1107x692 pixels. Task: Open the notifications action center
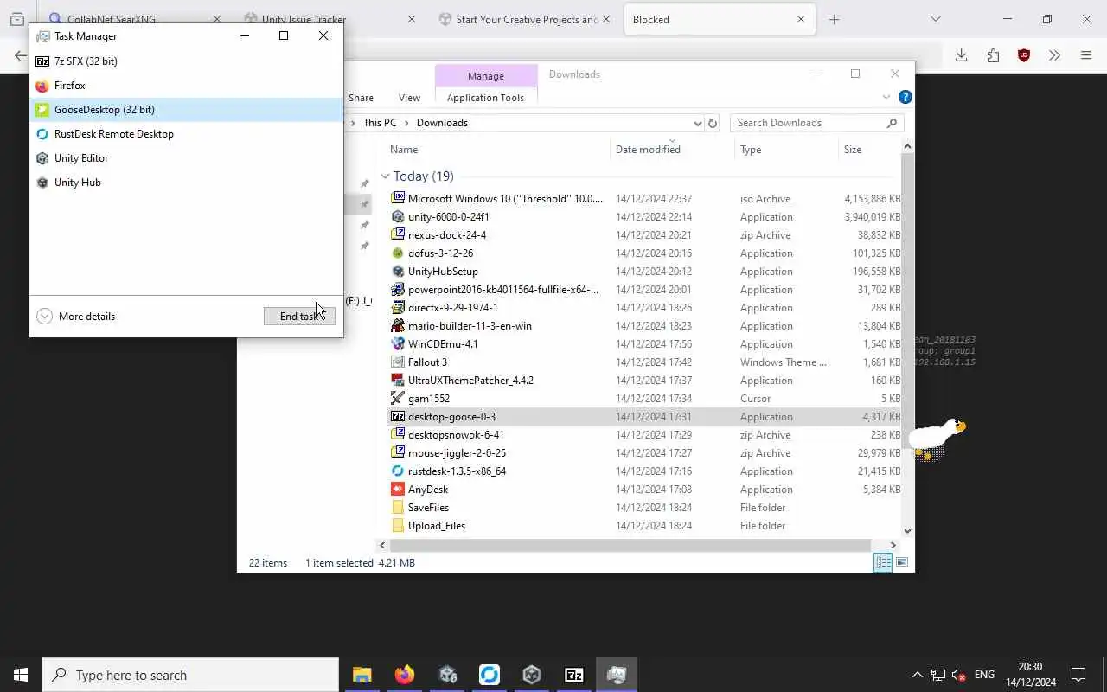click(1078, 675)
